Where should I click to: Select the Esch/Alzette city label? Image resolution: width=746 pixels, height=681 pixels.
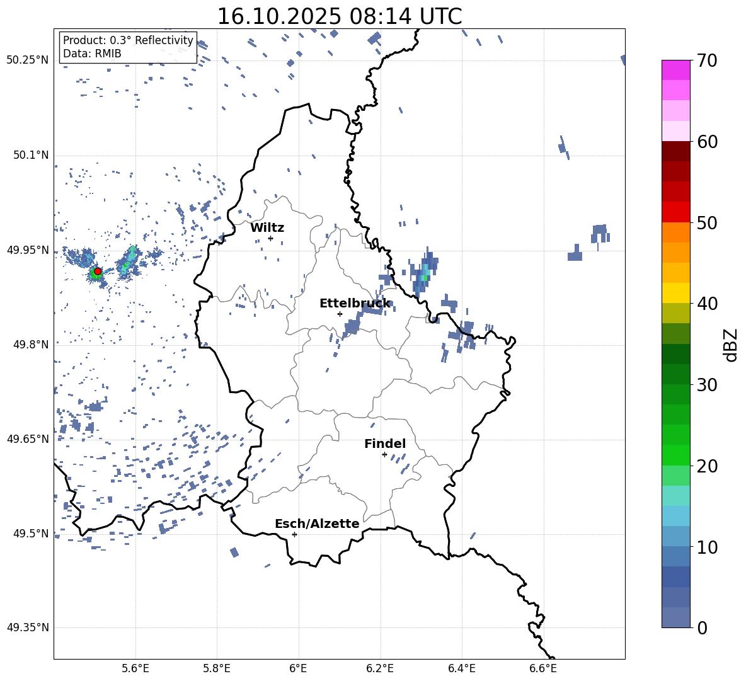(317, 524)
